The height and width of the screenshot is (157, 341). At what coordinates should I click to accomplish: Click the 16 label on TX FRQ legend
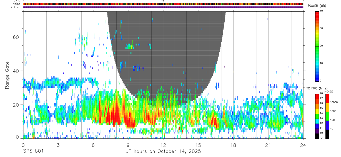coord(322,103)
